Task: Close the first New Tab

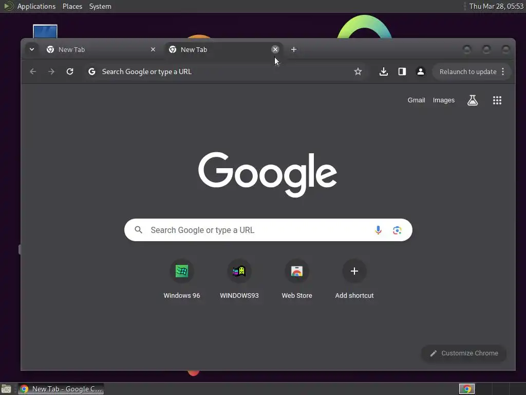Action: (x=153, y=49)
